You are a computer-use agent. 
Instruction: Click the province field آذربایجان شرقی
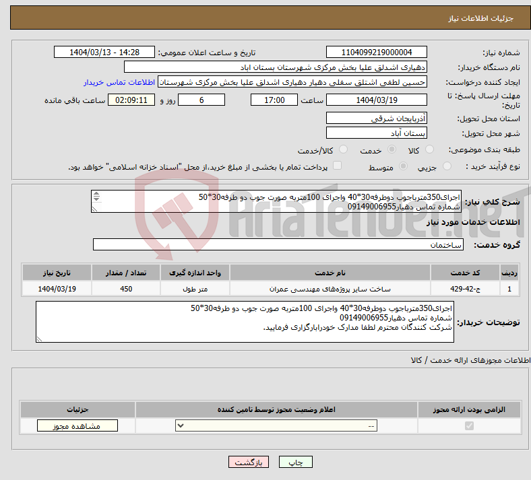pyautogui.click(x=377, y=118)
